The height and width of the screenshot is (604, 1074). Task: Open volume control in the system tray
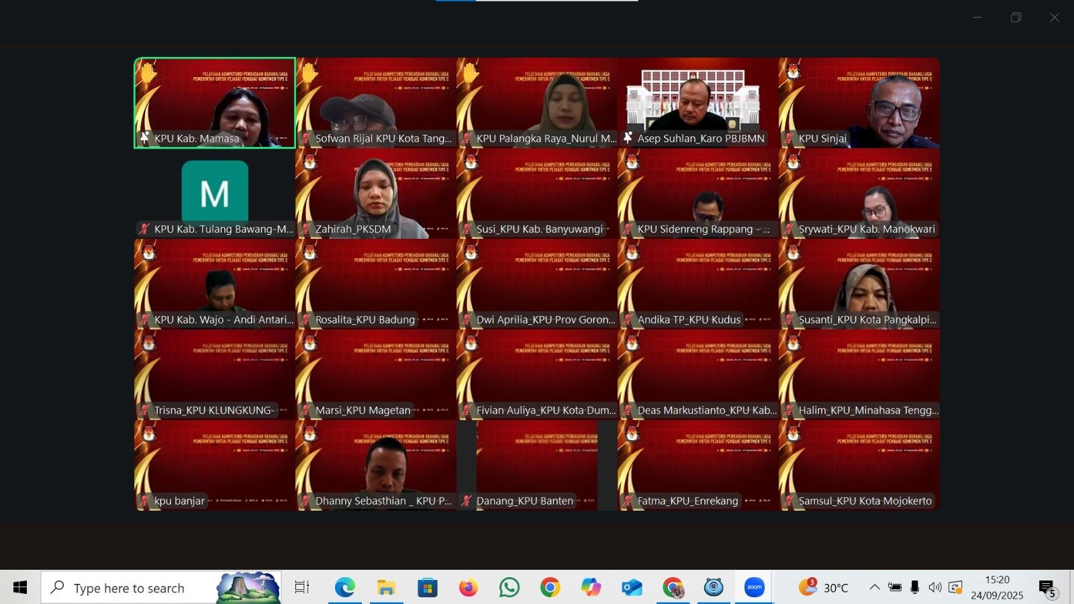pos(934,587)
